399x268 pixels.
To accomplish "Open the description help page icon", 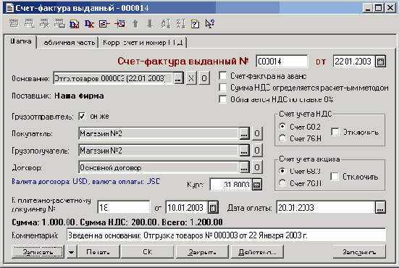I will (x=196, y=24).
